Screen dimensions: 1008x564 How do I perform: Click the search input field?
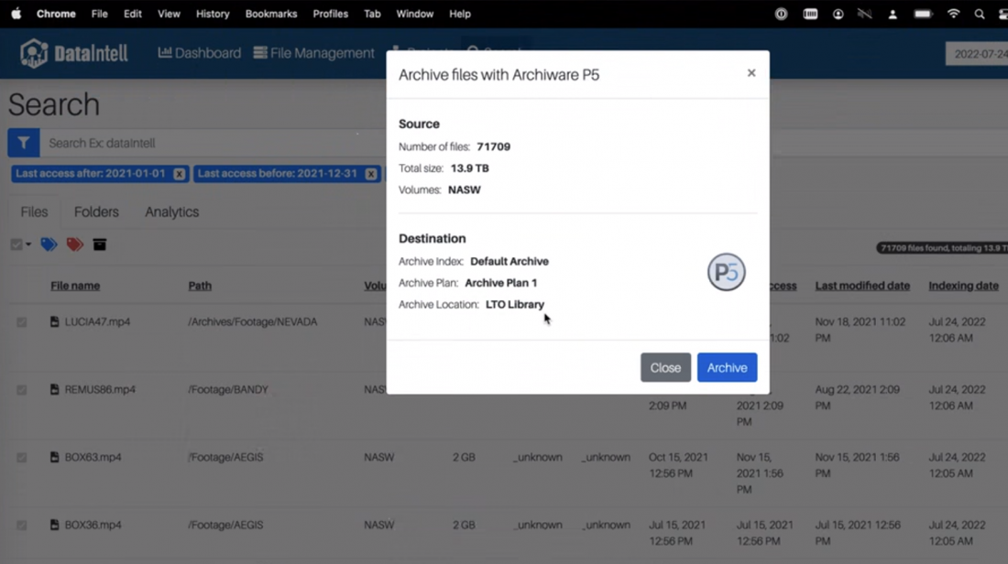tap(213, 143)
